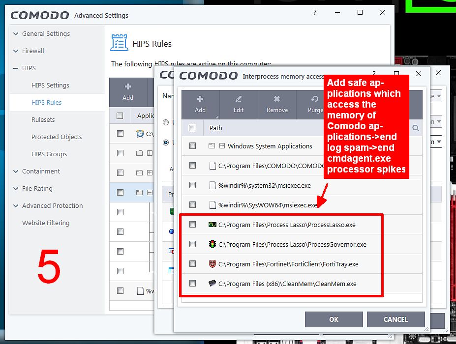Click Windows System Applications group folder icon
456x344 pixels.
point(212,146)
